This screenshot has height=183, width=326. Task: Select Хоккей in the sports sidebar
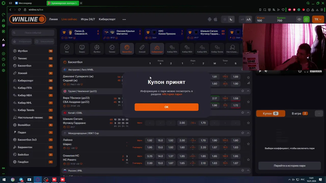coord(33,73)
